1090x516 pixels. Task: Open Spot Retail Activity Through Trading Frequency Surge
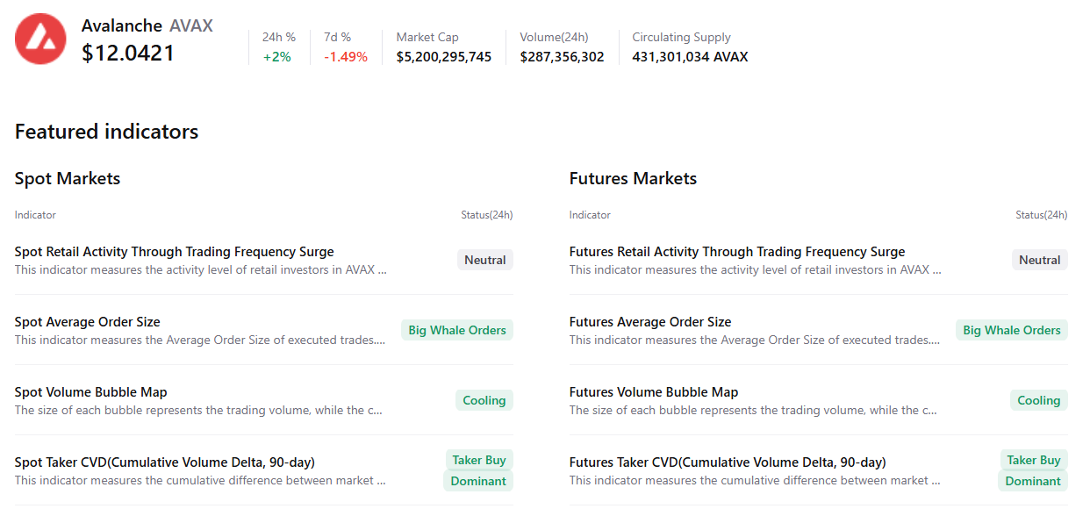[174, 252]
